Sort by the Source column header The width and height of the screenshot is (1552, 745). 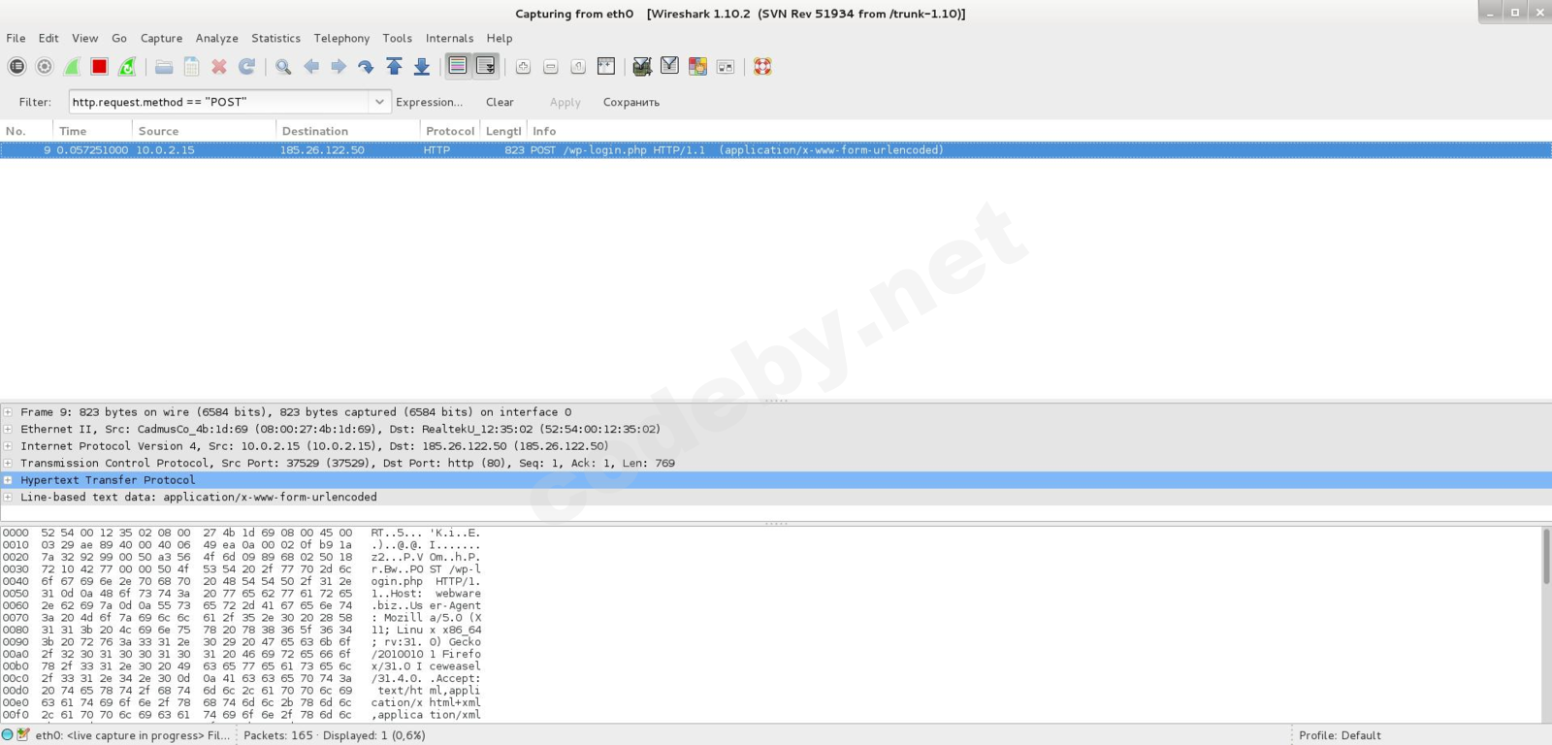click(205, 131)
